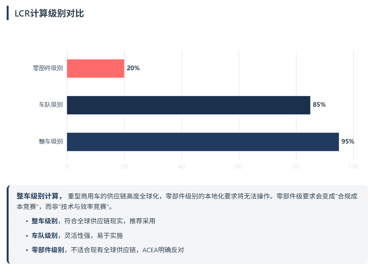Select the 95% value label
Viewport: 375px width, 270px height.
click(x=348, y=141)
